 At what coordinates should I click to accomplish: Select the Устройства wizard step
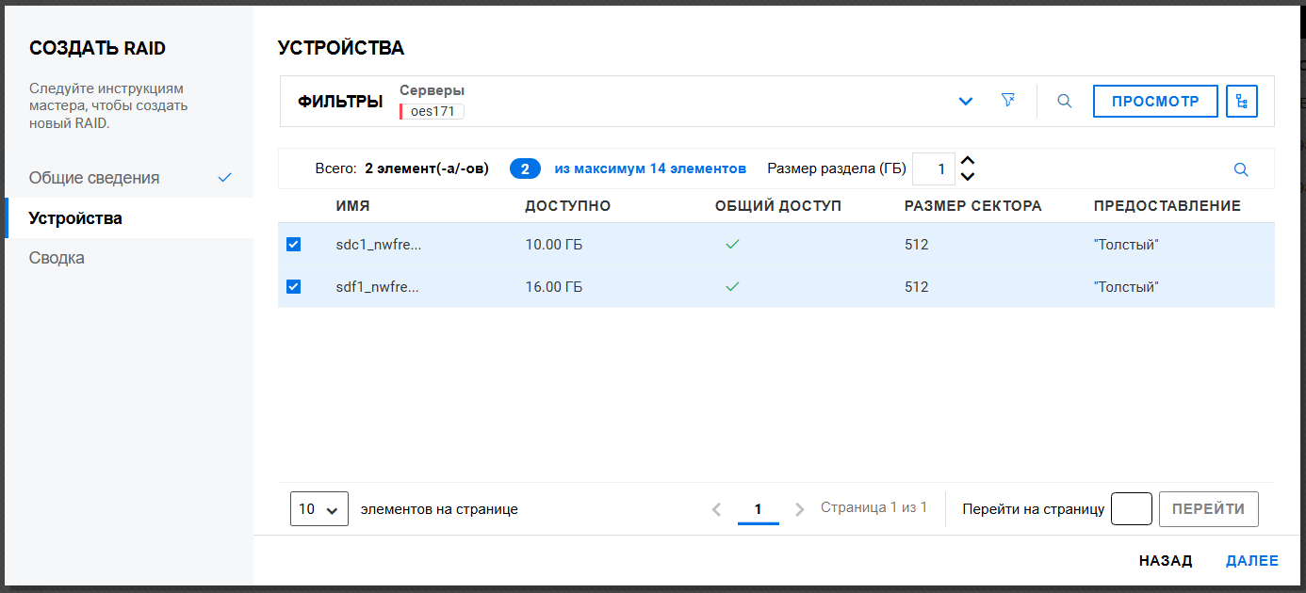tap(75, 218)
